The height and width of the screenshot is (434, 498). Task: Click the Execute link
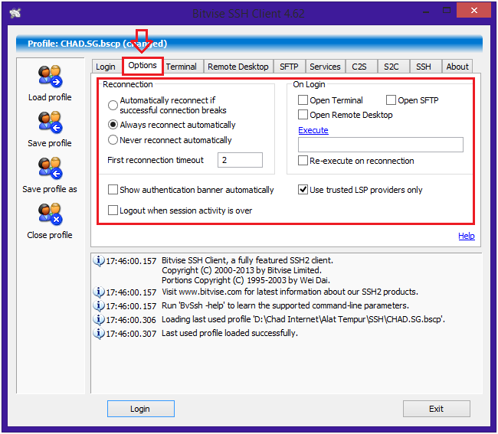(x=313, y=130)
